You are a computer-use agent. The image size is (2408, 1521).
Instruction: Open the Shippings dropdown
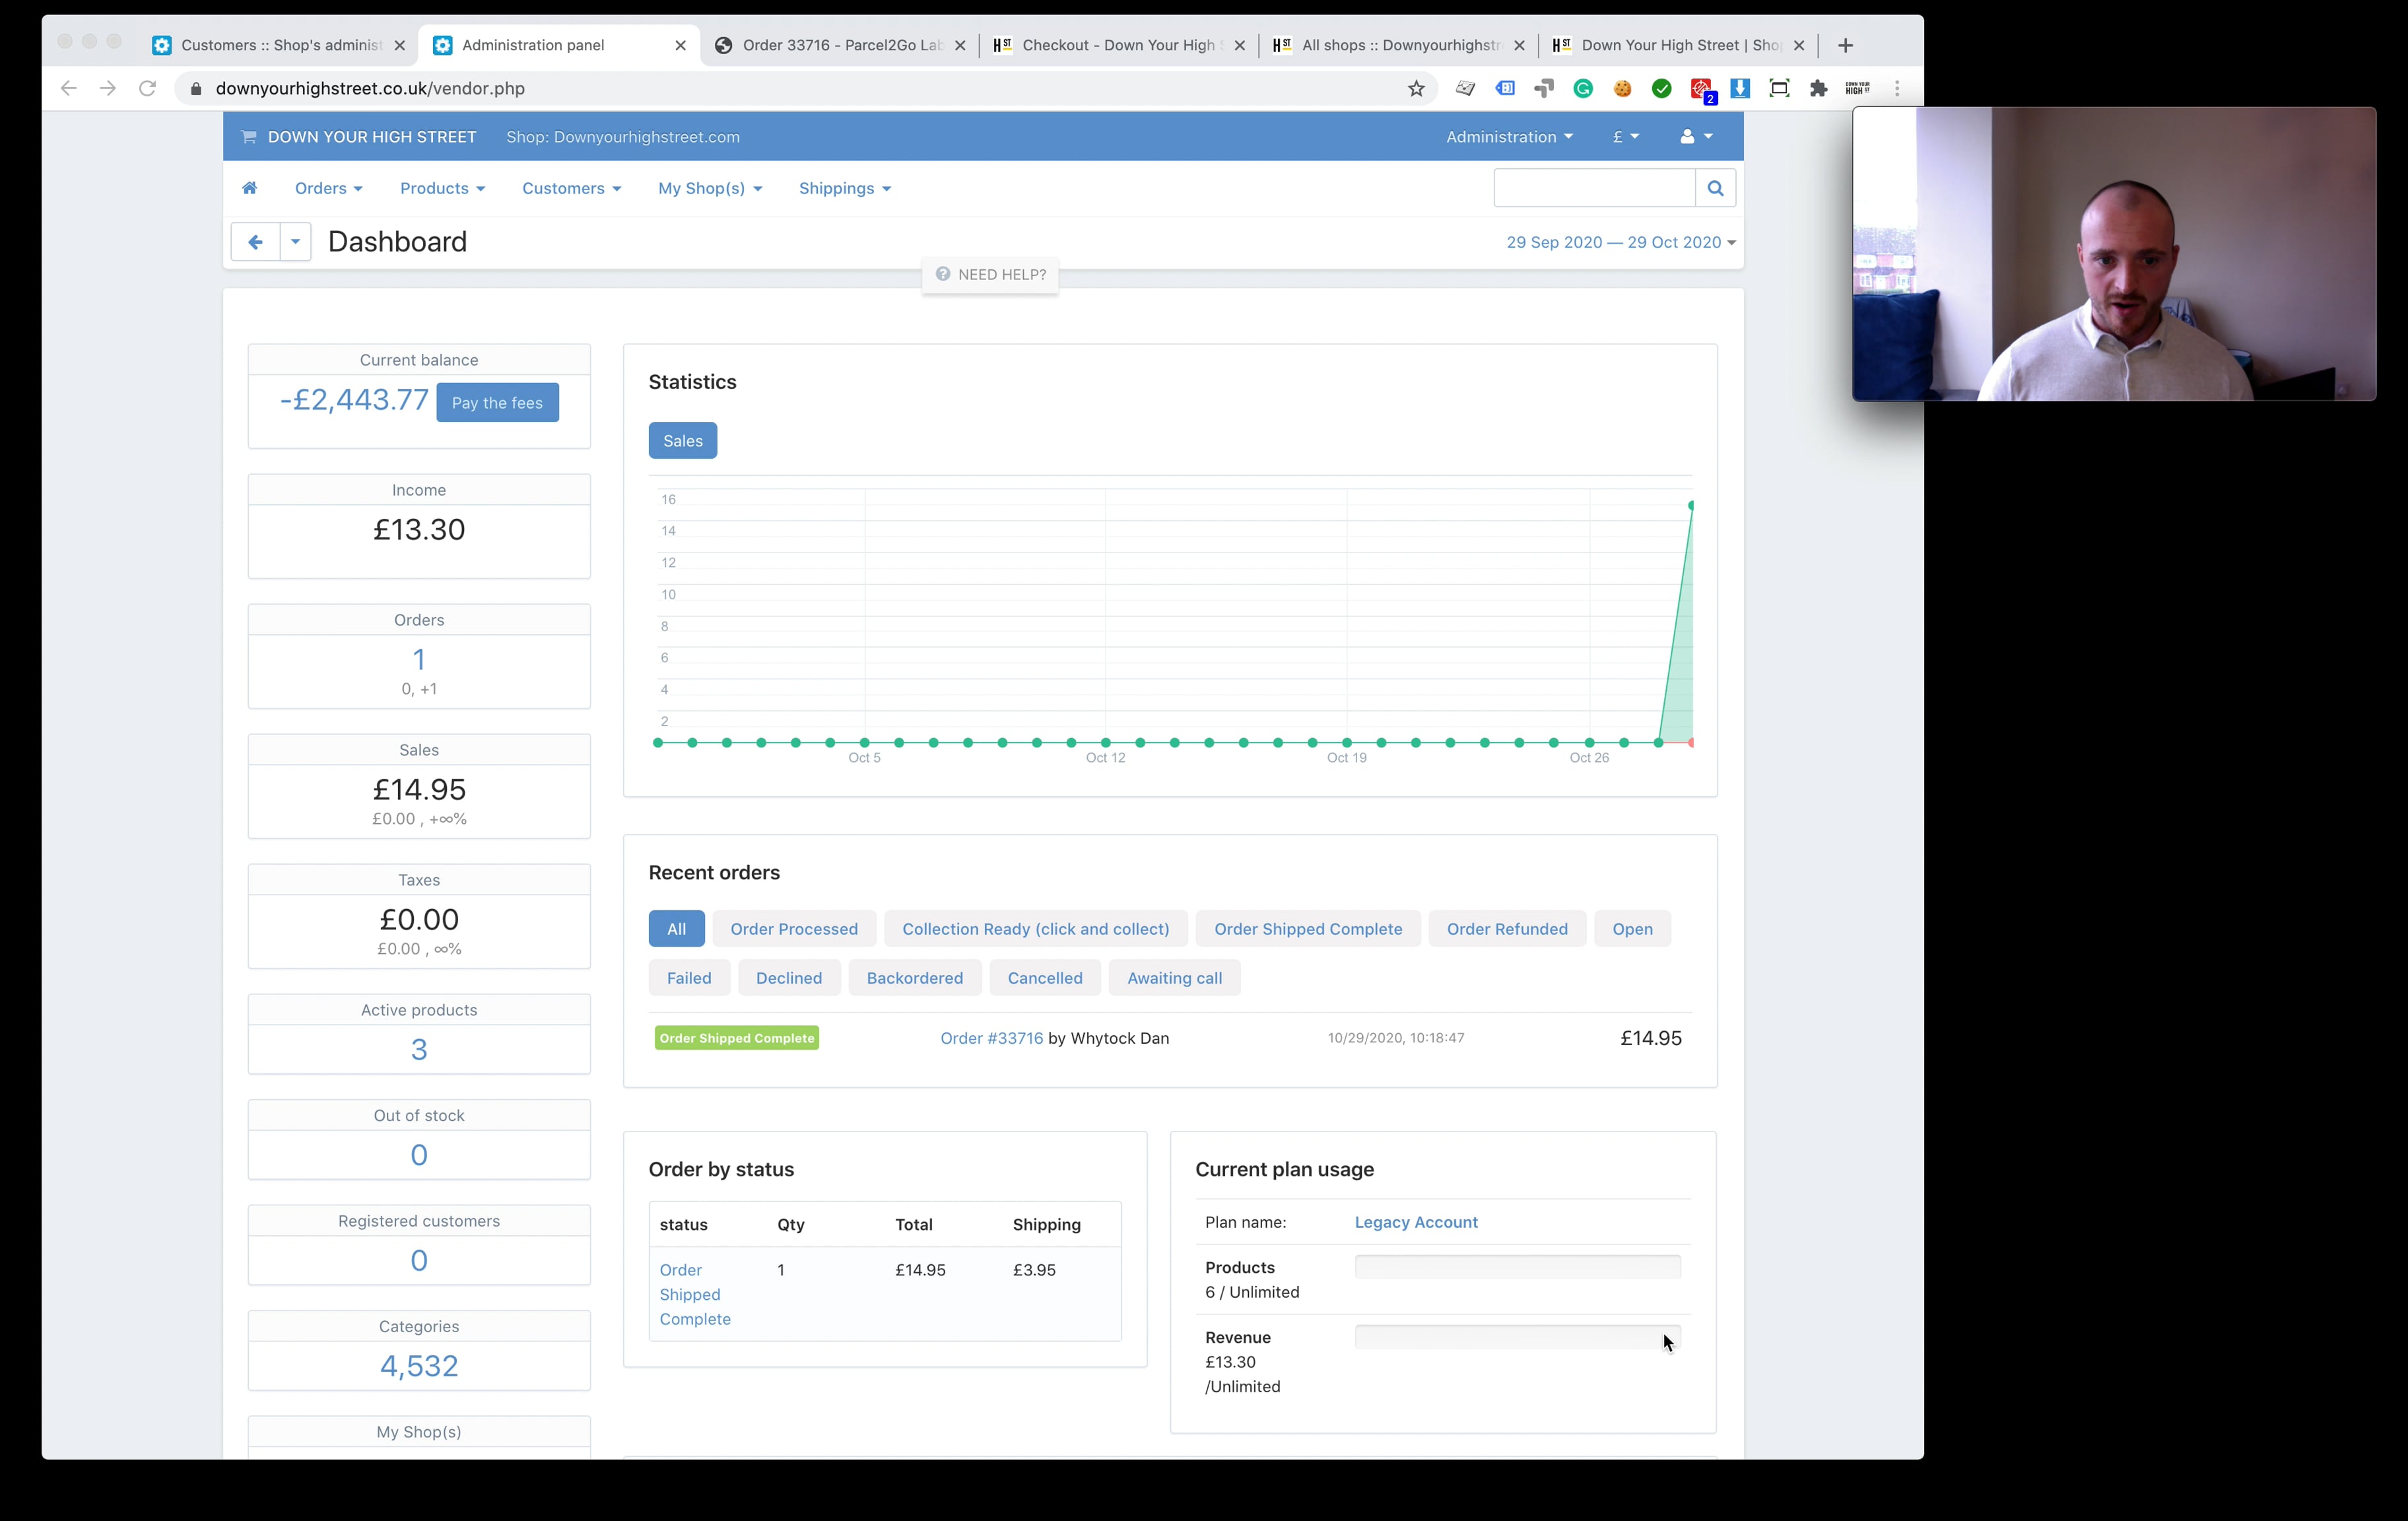845,188
